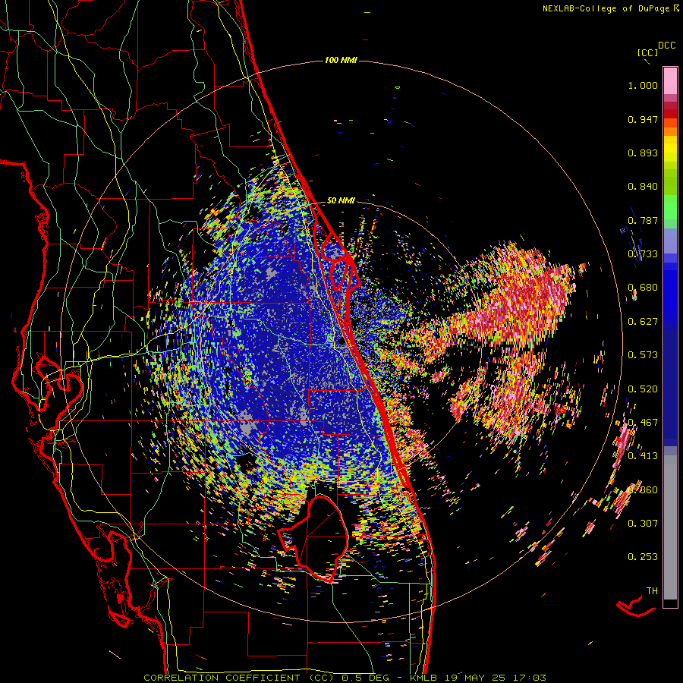
Task: Click the 0.467 color scale label
Action: (643, 423)
